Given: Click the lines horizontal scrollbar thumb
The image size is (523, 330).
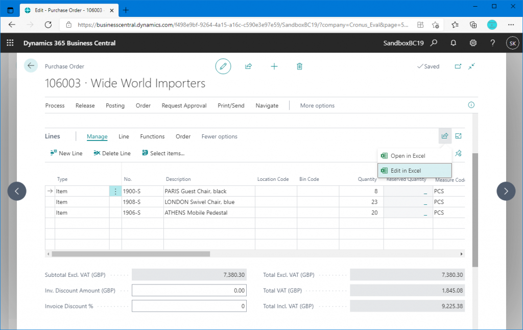Looking at the screenshot, I should tap(131, 254).
